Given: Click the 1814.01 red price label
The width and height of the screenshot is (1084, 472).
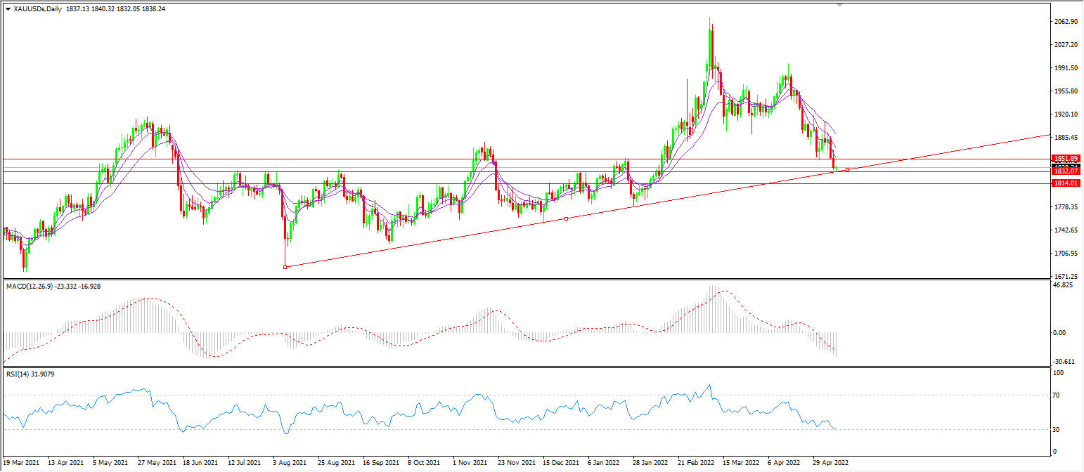Looking at the screenshot, I should 1066,183.
